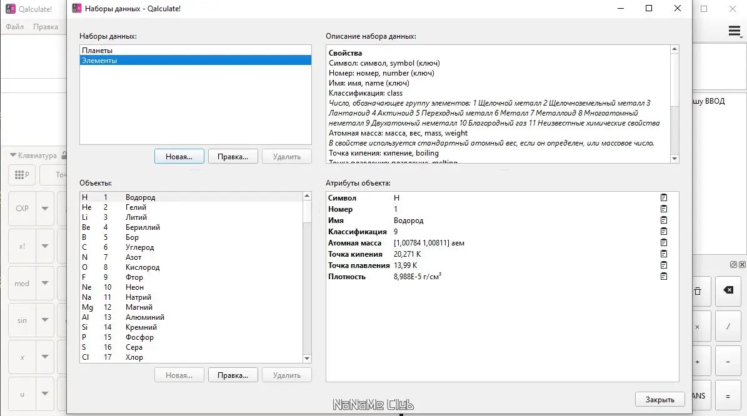The width and height of the screenshot is (747, 416).
Task: Open the dropdown arrow next to mod
Action: tap(45, 283)
